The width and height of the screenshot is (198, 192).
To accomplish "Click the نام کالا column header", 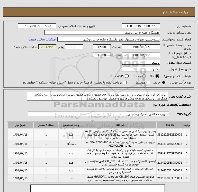I will click(120, 125).
